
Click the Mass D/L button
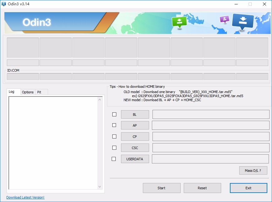coord(253,170)
